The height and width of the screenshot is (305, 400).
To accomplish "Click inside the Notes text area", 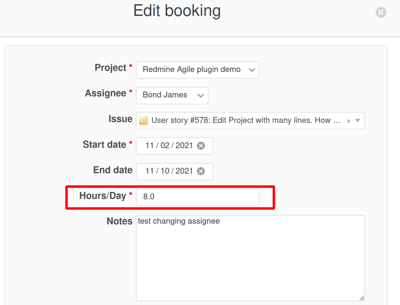I will pos(250,258).
